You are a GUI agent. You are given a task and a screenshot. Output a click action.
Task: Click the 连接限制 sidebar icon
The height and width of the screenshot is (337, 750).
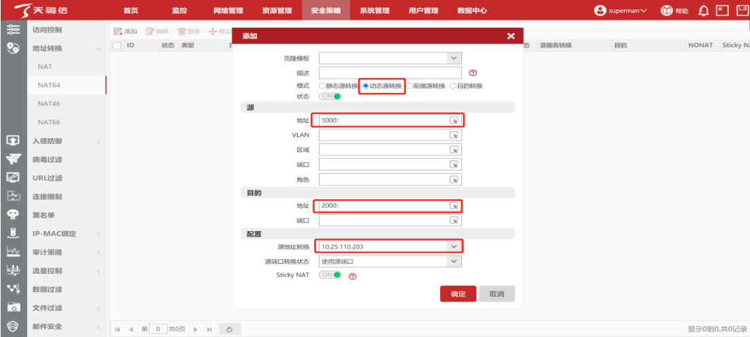[x=14, y=196]
